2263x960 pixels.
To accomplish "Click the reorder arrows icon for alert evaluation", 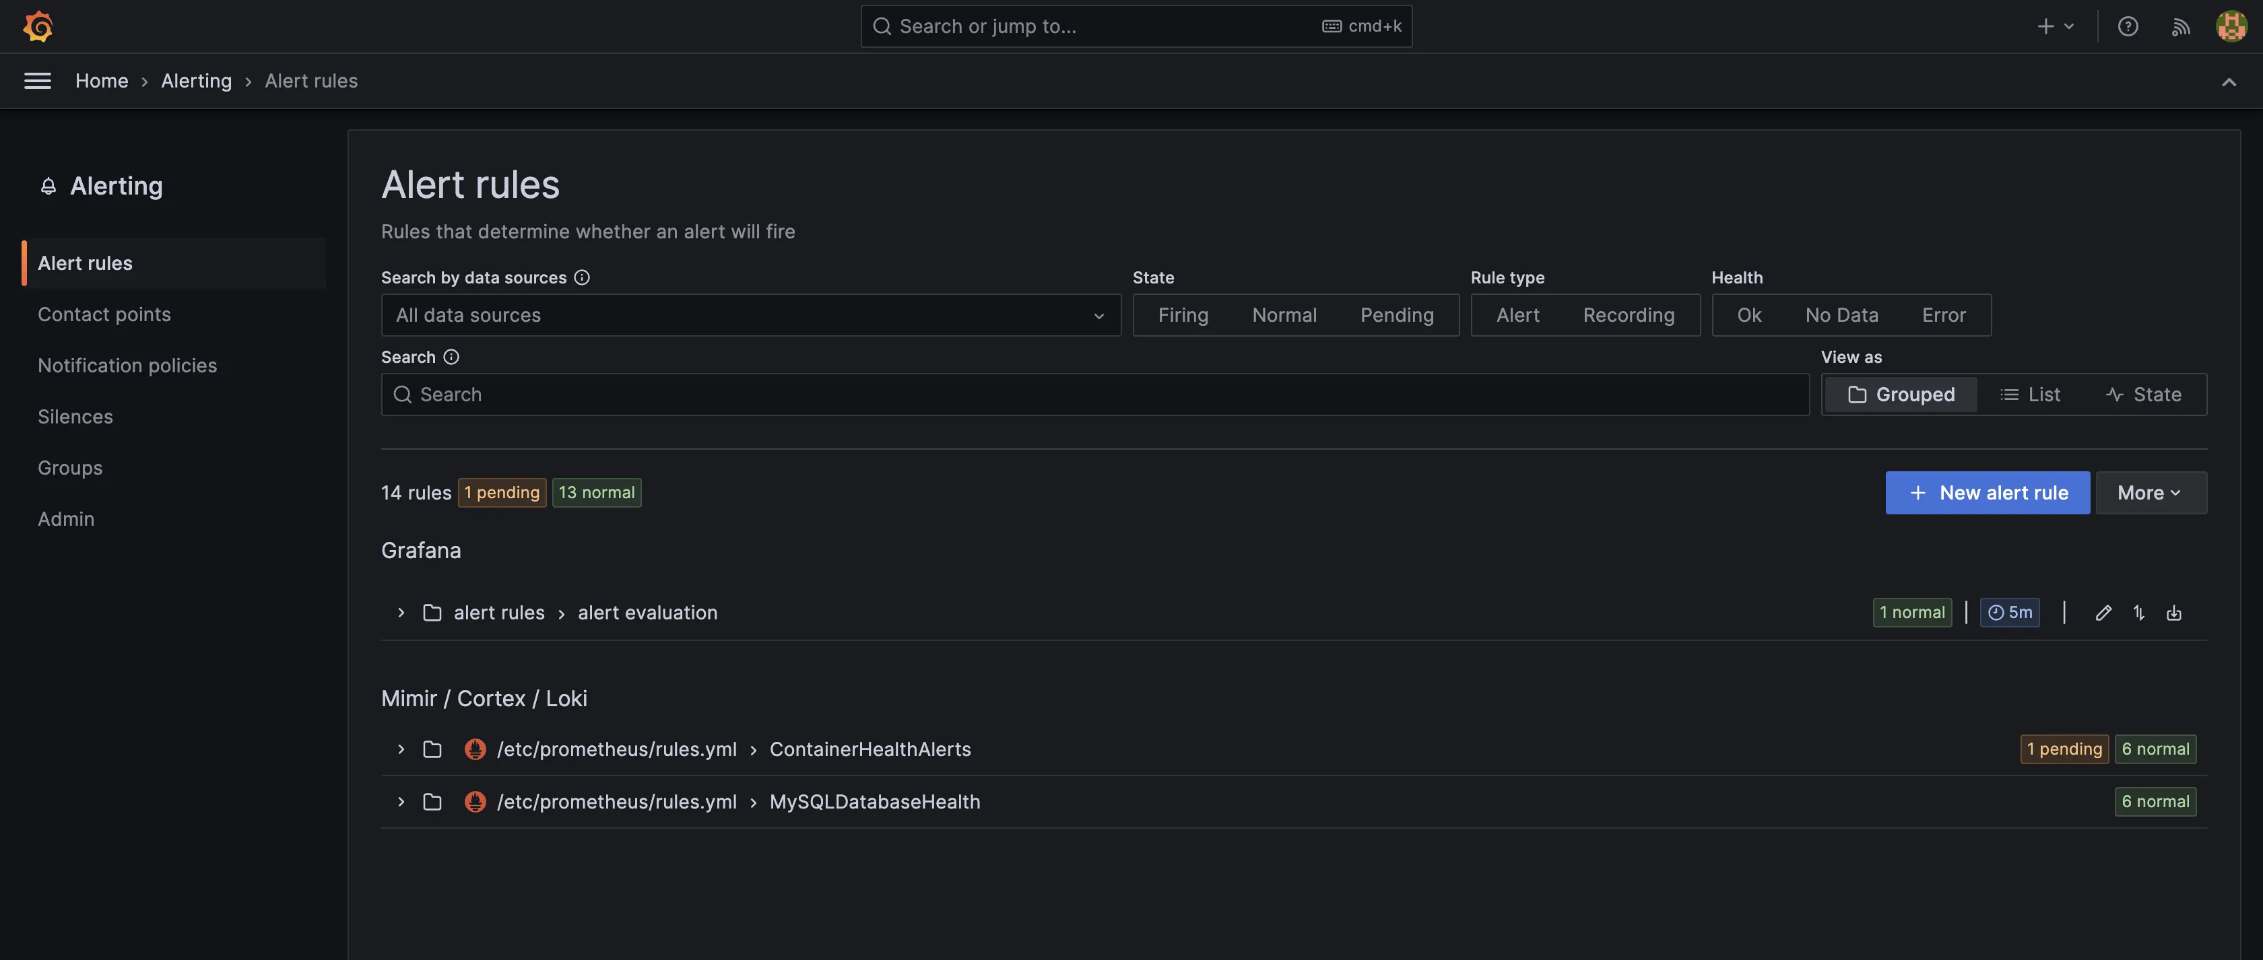I will (2138, 613).
